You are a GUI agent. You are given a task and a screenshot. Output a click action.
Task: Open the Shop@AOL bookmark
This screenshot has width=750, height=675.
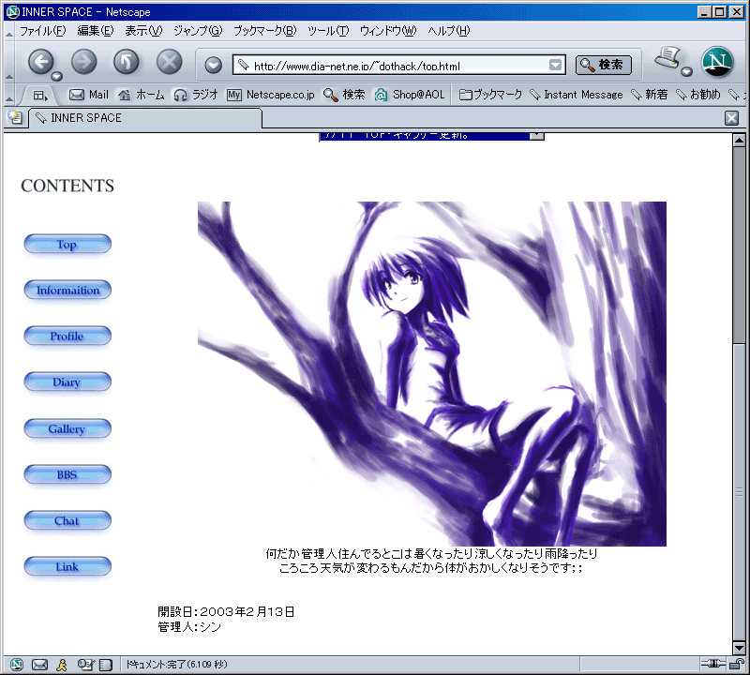tap(410, 95)
